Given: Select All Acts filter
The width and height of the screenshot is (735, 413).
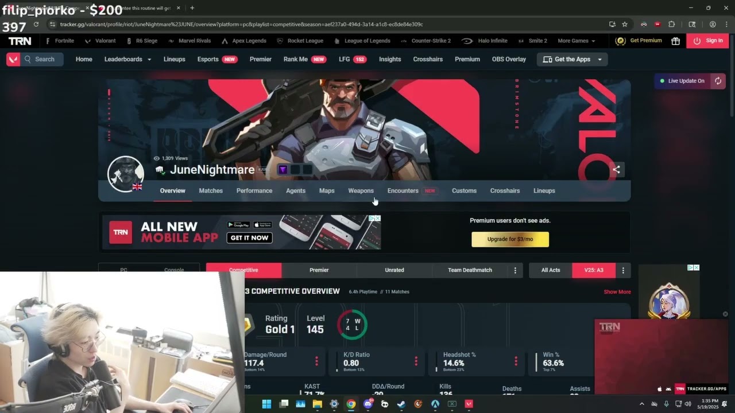Looking at the screenshot, I should [551, 270].
